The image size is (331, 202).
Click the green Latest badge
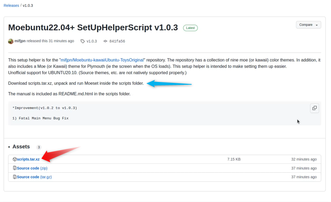tap(190, 28)
